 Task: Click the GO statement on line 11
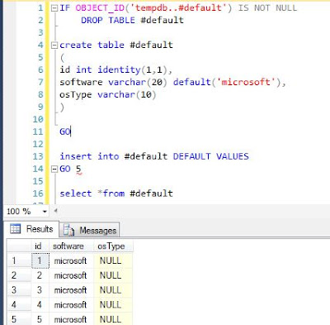(x=65, y=131)
